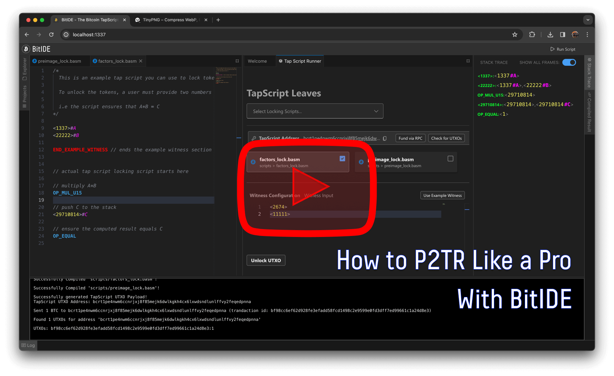Toggle the browser side panel icon
Image resolution: width=614 pixels, height=376 pixels.
(562, 35)
